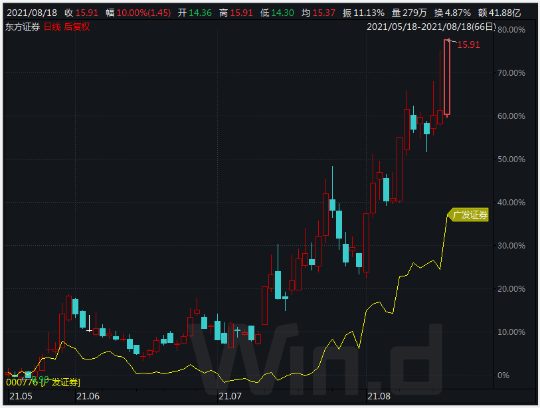Click the opening price 开 14.36
This screenshot has width=540, height=408.
click(195, 13)
